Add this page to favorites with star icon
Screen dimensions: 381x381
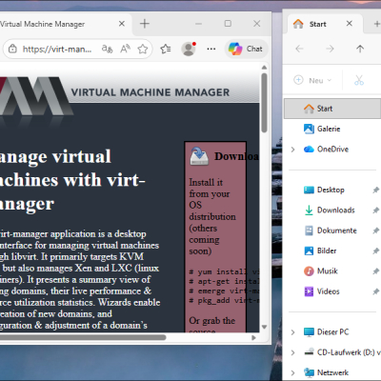coord(143,49)
